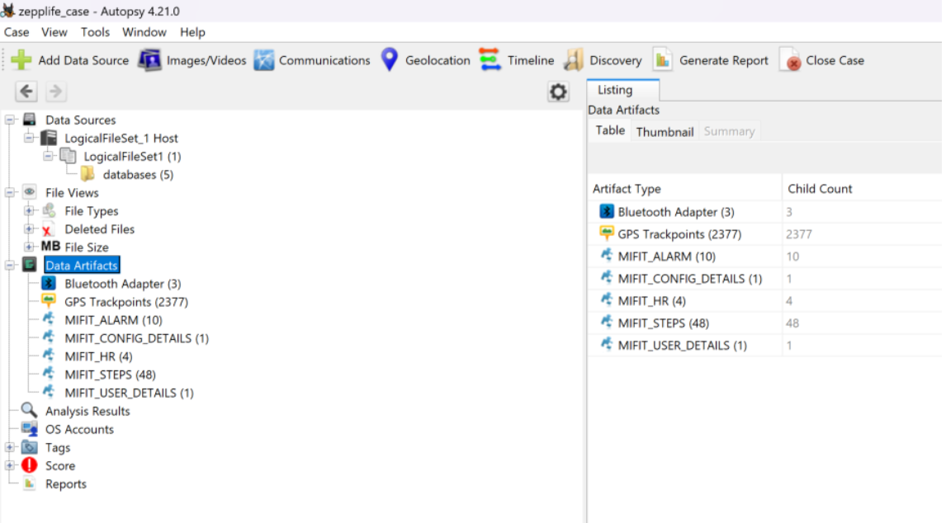Select GPS Trackpoints in the tree
Screen dimensions: 946x523
pos(125,302)
